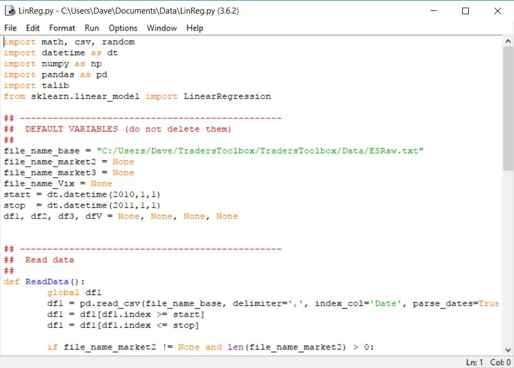Click the 'pd.read_csv' call line
The height and width of the screenshot is (368, 514).
[273, 304]
